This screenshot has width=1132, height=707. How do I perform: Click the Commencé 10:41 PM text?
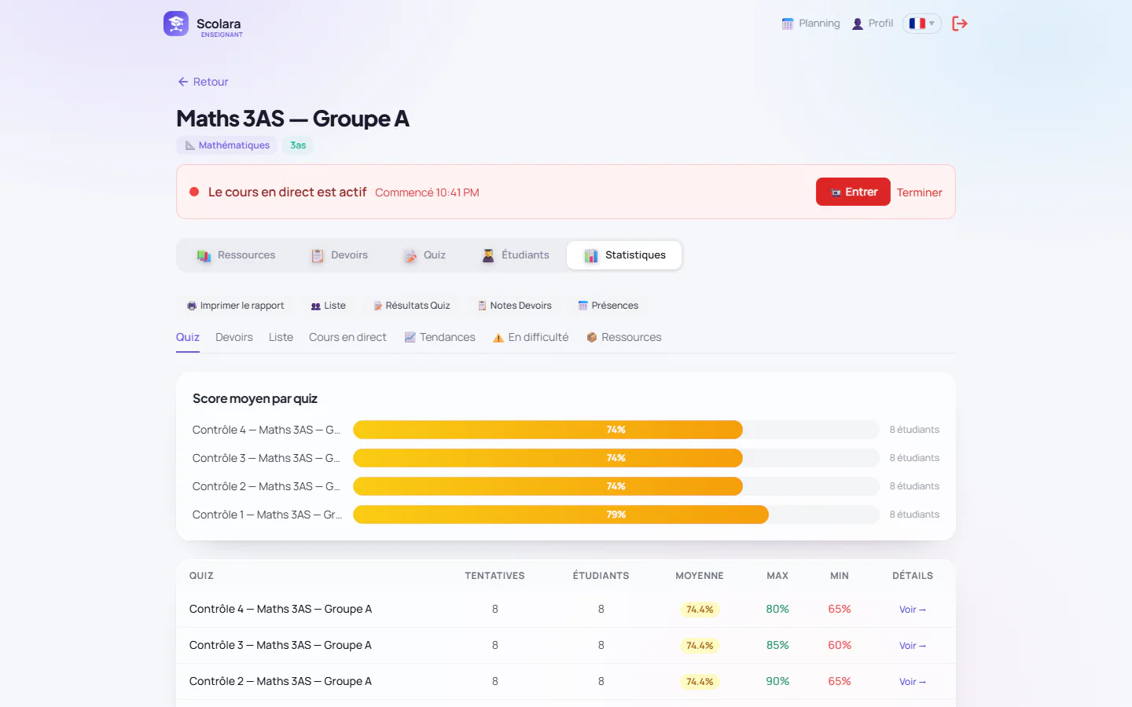point(427,192)
